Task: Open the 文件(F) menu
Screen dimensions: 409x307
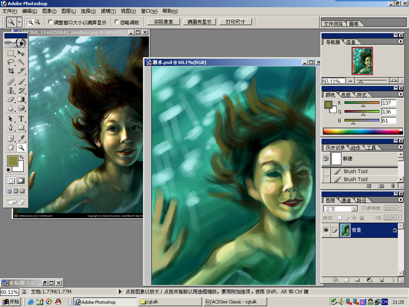Action: coord(10,11)
